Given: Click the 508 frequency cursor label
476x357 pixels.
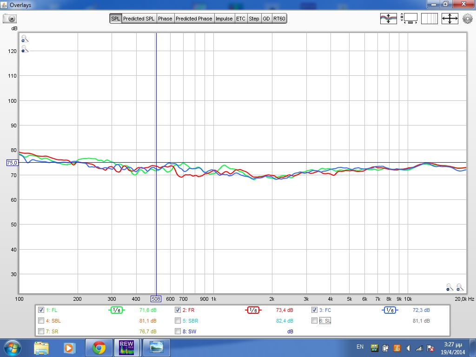Looking at the screenshot, I should click(156, 299).
